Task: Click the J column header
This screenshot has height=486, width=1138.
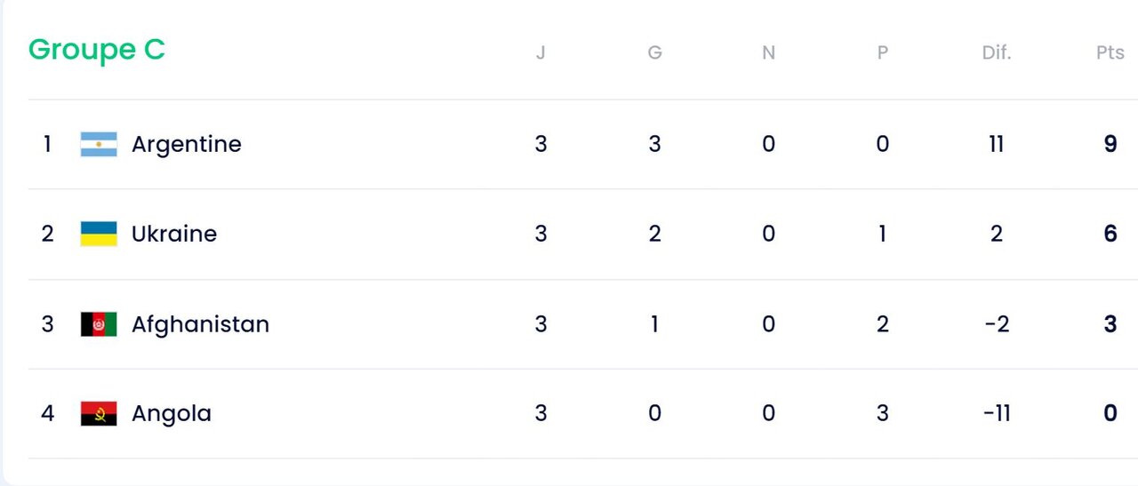Action: click(x=541, y=52)
